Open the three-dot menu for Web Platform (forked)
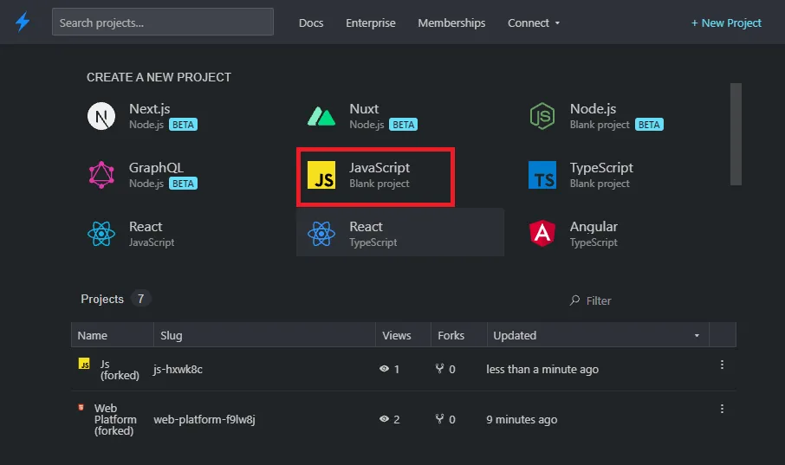The image size is (785, 465). pyautogui.click(x=722, y=409)
